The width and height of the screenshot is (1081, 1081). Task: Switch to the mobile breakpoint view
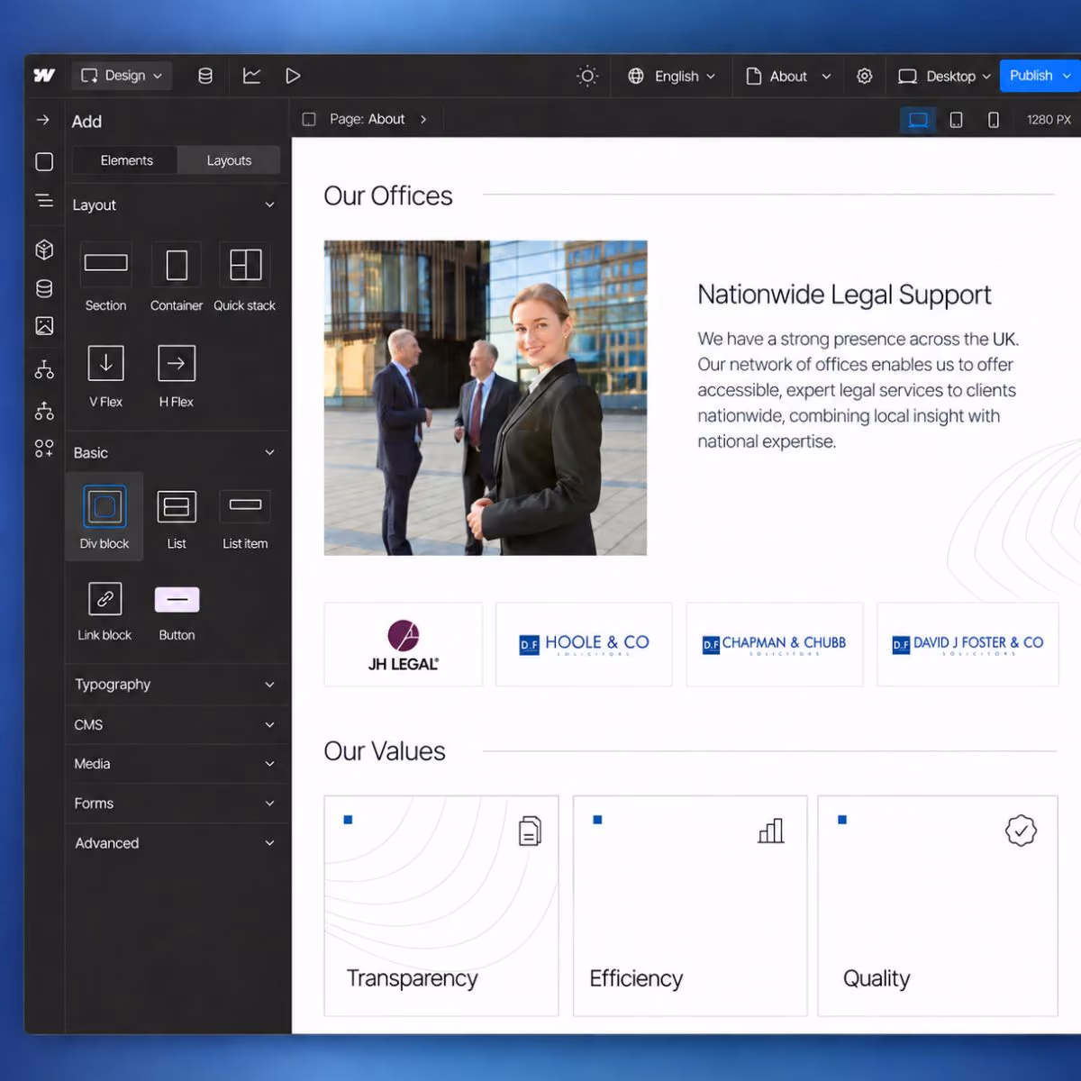tap(994, 120)
